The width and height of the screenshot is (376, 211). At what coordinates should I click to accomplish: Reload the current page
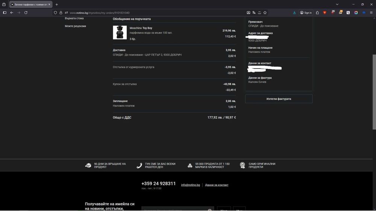coord(26,13)
